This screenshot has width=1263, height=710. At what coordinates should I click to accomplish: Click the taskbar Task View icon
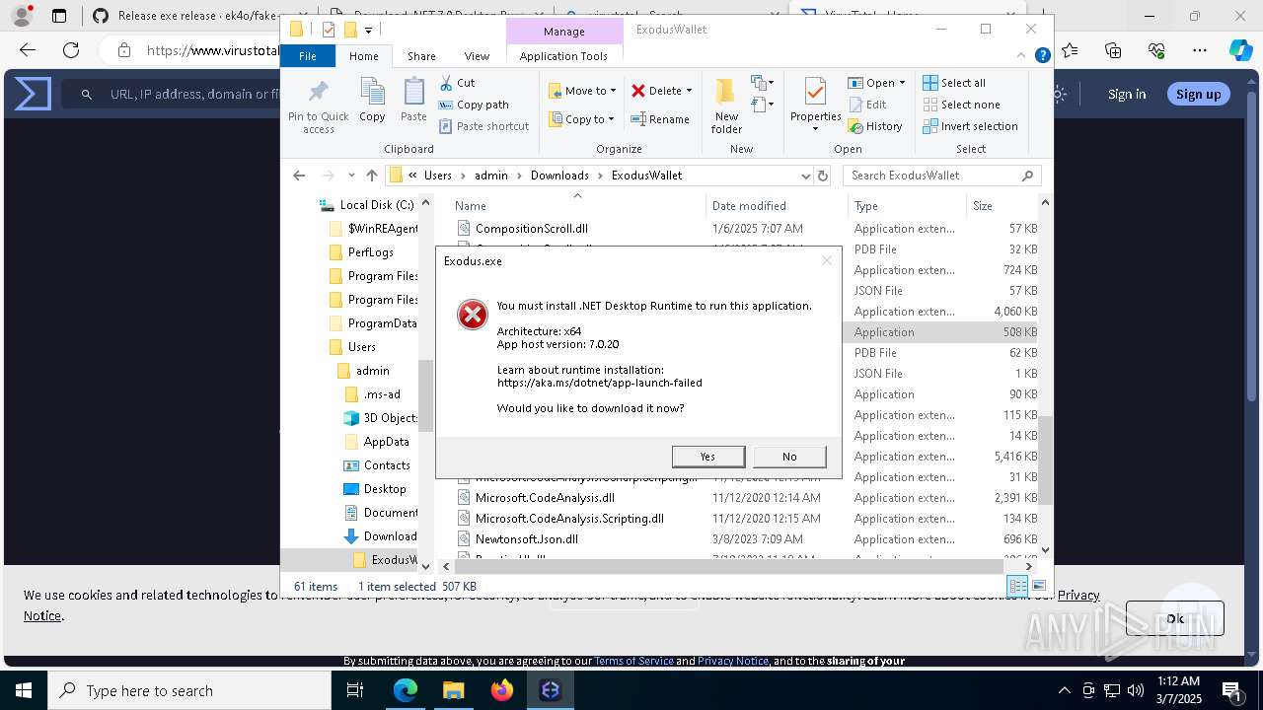(356, 690)
